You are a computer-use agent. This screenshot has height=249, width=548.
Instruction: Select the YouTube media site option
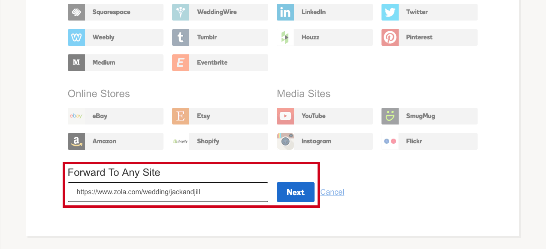pyautogui.click(x=325, y=116)
